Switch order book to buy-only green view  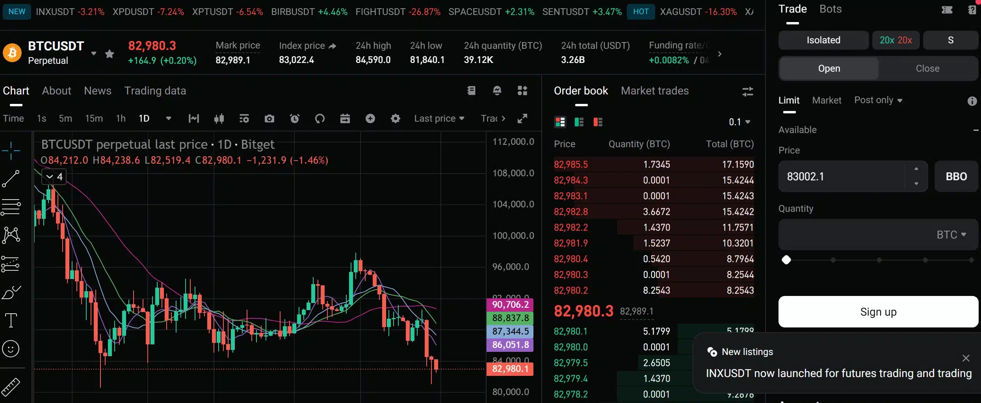click(x=579, y=122)
